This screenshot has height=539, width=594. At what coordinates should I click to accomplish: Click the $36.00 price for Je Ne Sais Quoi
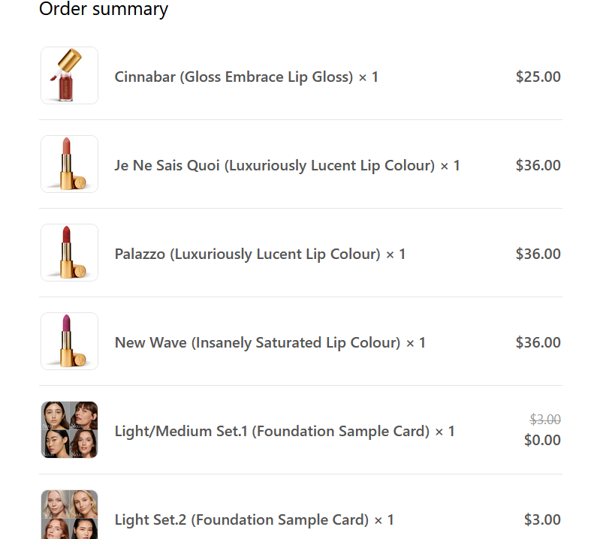point(538,165)
